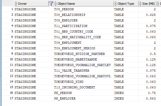Click size 0.125 in TOEGEVOEGD_NABESTAANDE row
Screen dimensions: 161x106
click(147, 59)
